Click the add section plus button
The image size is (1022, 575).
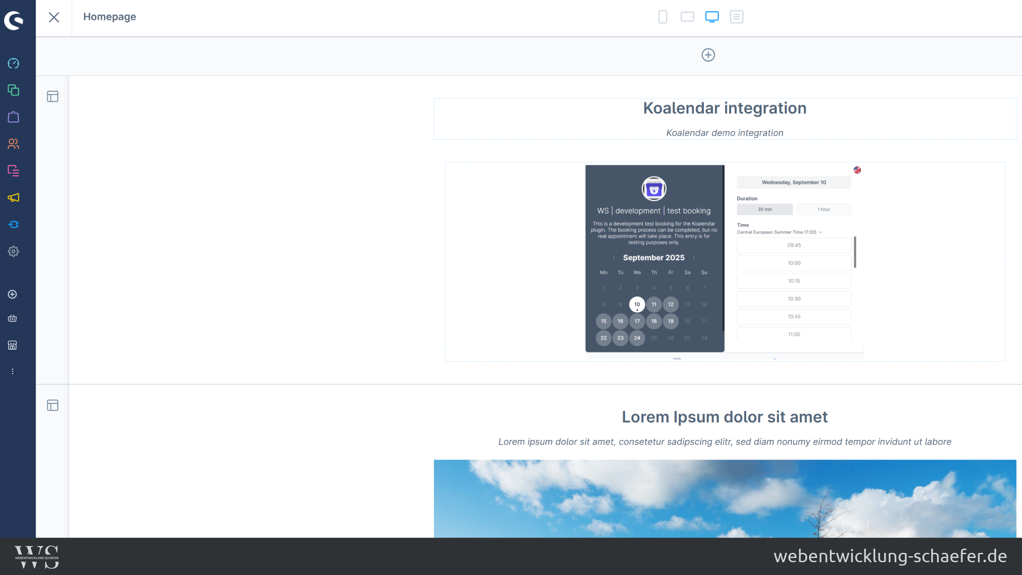(x=708, y=55)
